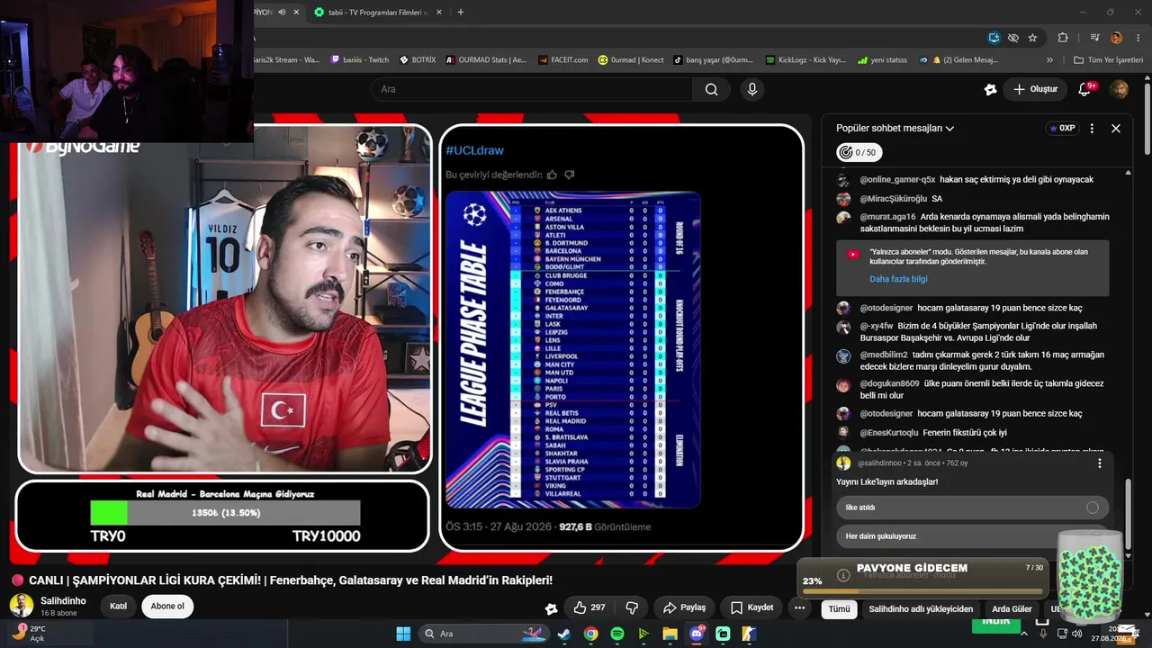Click the install app icon in address bar

tap(994, 38)
